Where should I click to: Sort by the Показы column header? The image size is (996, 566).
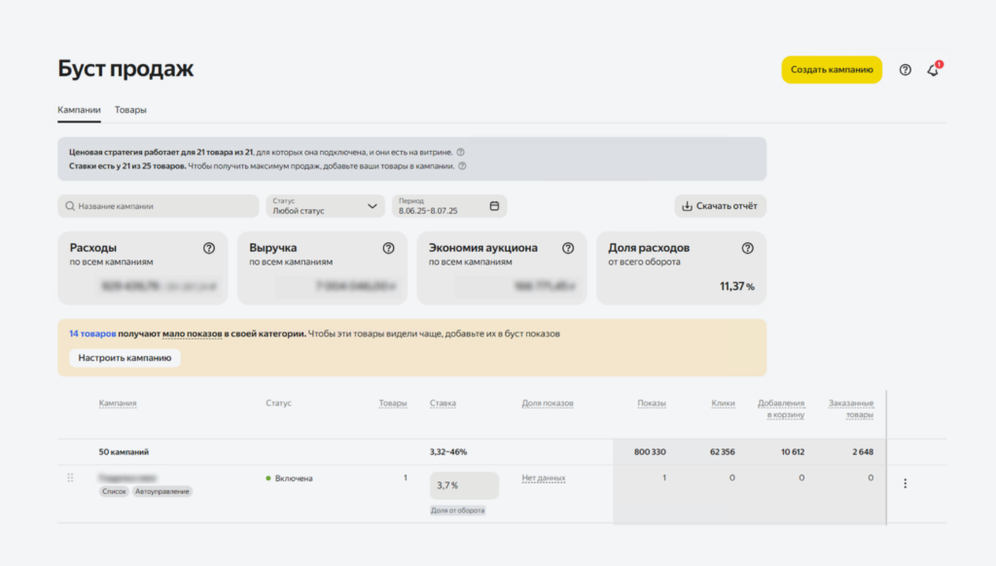651,404
